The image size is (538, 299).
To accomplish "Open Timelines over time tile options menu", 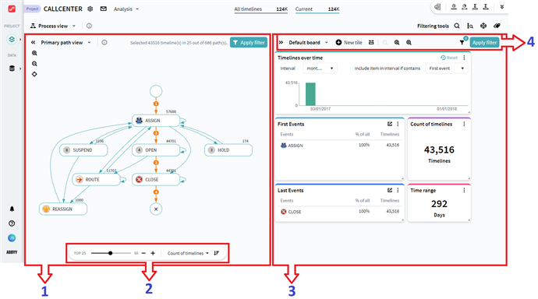I will coord(464,58).
